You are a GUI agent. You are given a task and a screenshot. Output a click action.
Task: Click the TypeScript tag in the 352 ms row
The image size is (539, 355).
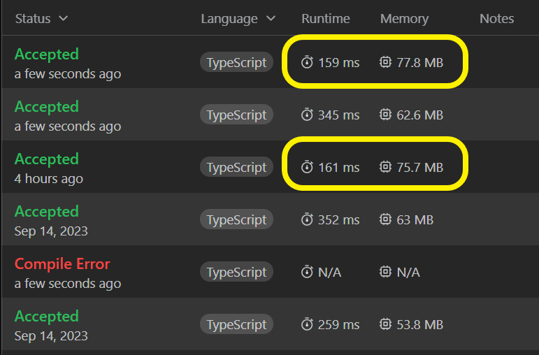(x=236, y=219)
